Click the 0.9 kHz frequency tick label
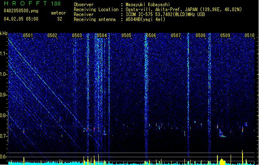This screenshot has width=259, height=165. (x=3, y=95)
